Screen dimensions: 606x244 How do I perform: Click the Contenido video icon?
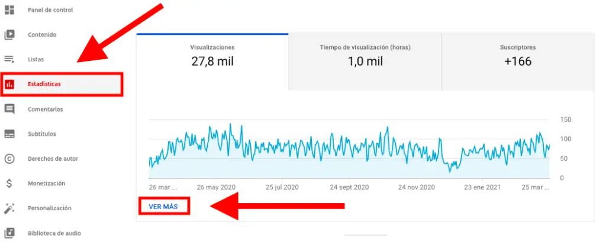click(x=9, y=34)
